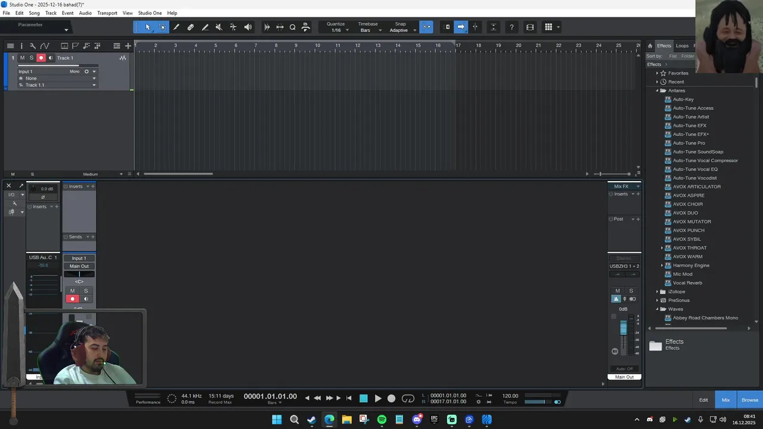Open the help question mark button

click(x=511, y=27)
